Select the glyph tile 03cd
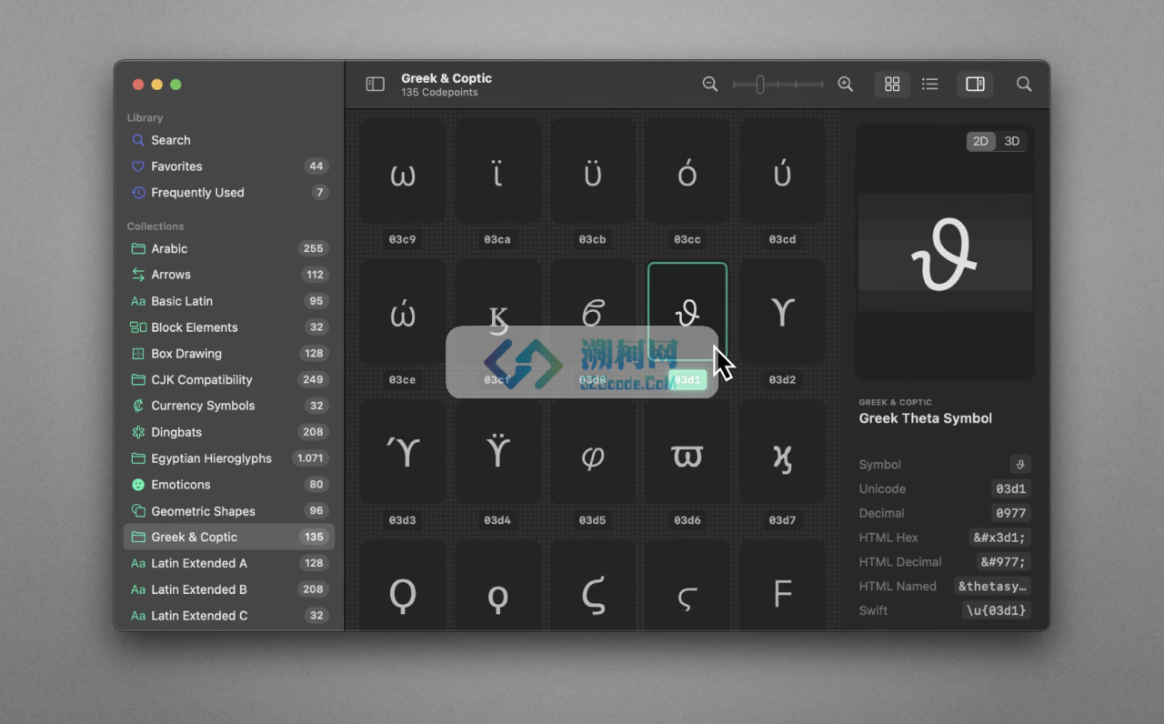 (x=782, y=173)
